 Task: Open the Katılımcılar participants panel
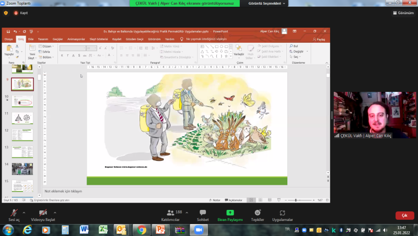pos(171,214)
